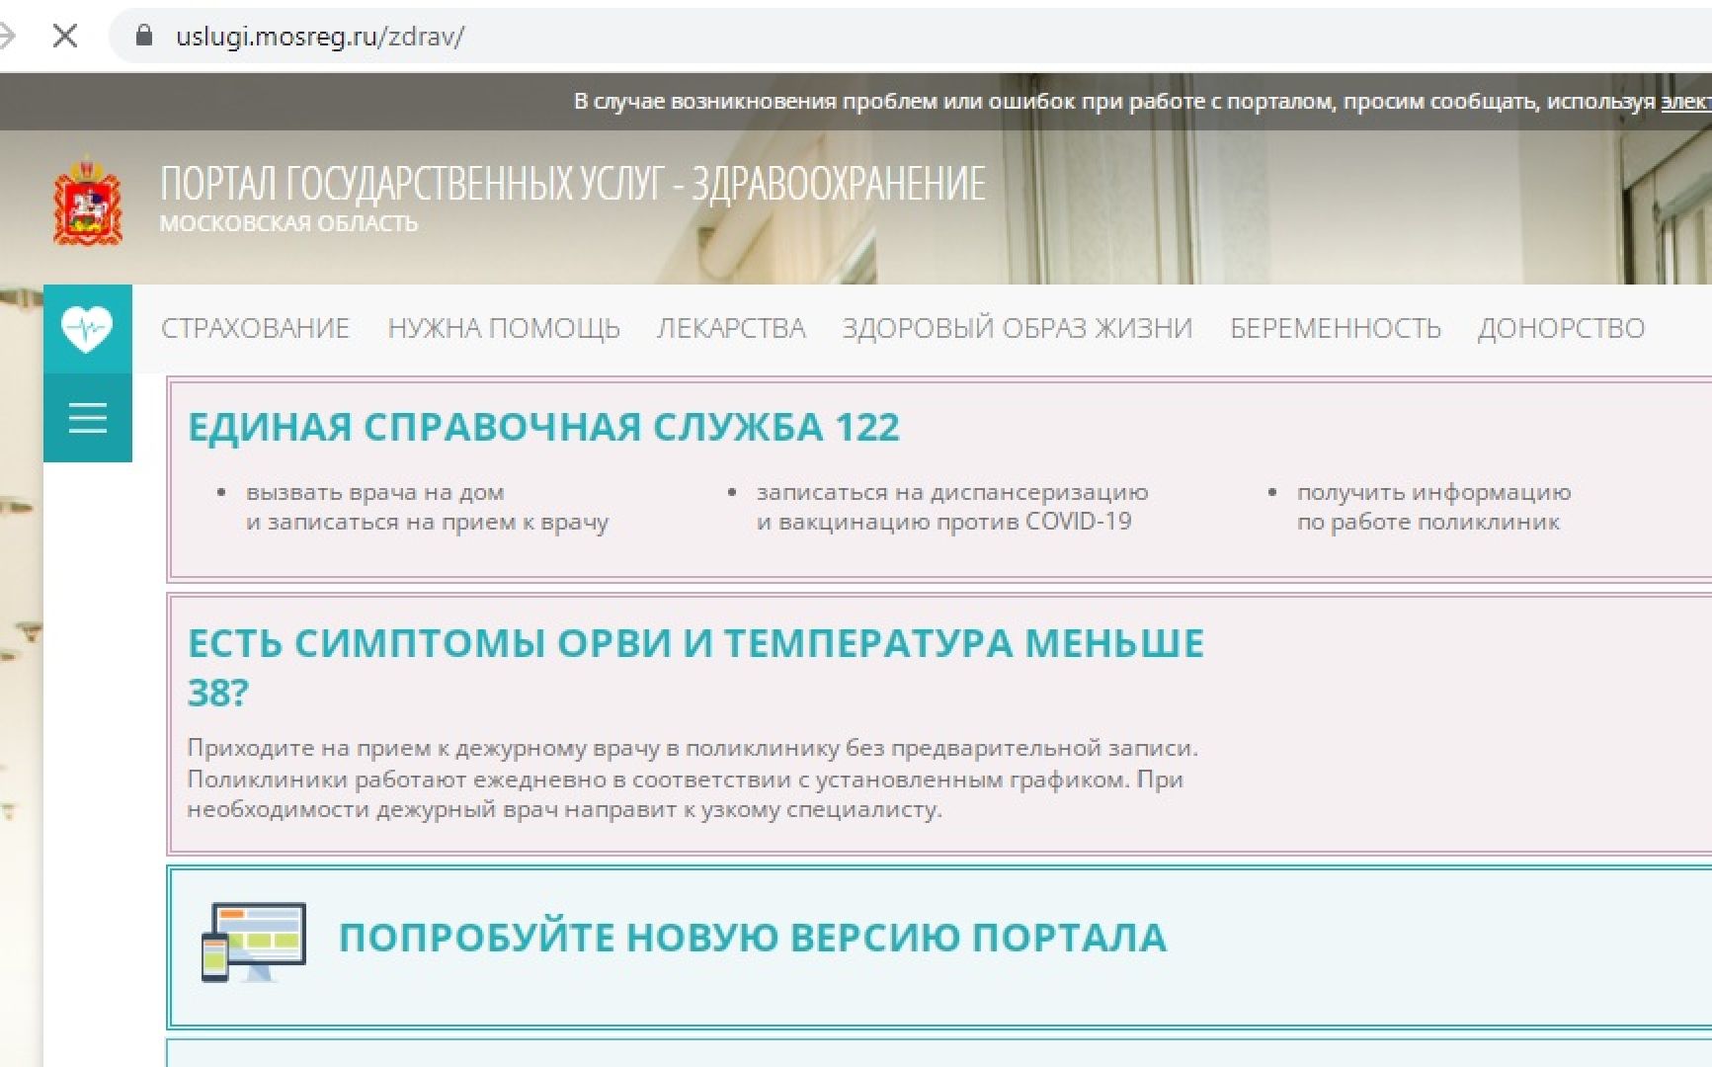The image size is (1712, 1067).
Task: Click the browser back arrow
Action: click(x=8, y=36)
